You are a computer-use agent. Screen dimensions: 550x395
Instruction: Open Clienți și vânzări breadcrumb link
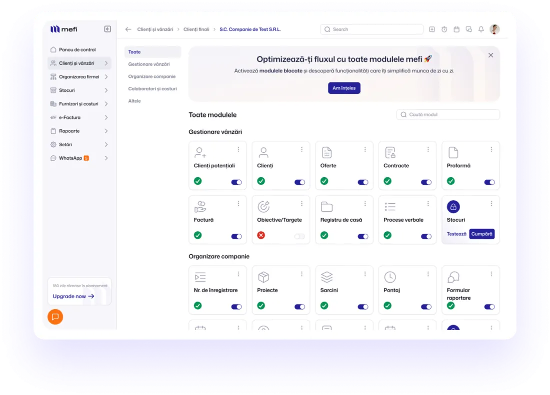[x=155, y=29]
